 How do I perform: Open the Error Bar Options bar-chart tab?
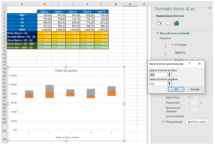pyautogui.click(x=177, y=23)
